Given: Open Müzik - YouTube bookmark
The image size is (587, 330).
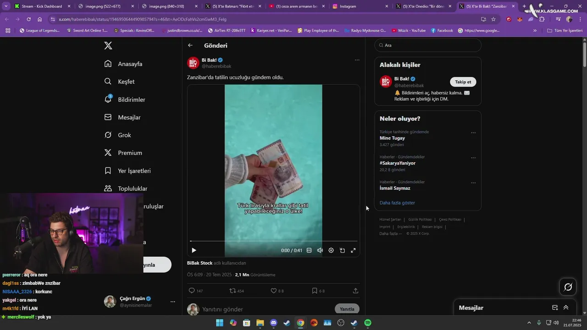Looking at the screenshot, I should (409, 31).
